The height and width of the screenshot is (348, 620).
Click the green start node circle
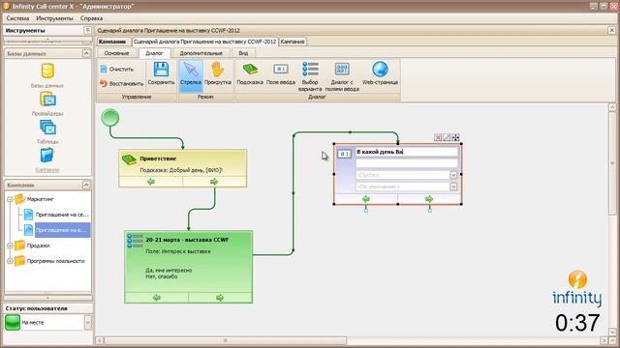click(x=109, y=118)
